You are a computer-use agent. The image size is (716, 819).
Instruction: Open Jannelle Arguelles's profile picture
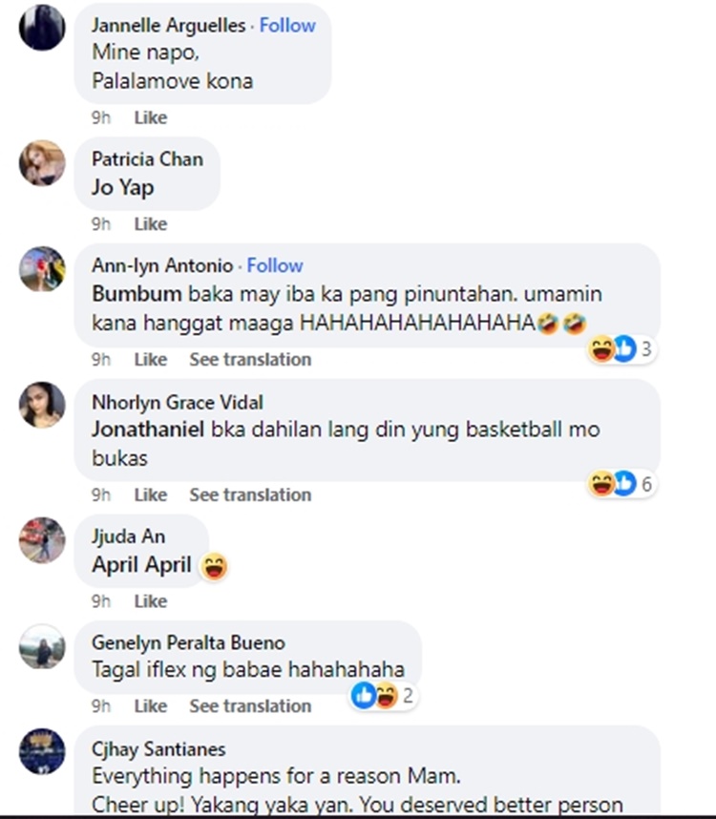(42, 28)
